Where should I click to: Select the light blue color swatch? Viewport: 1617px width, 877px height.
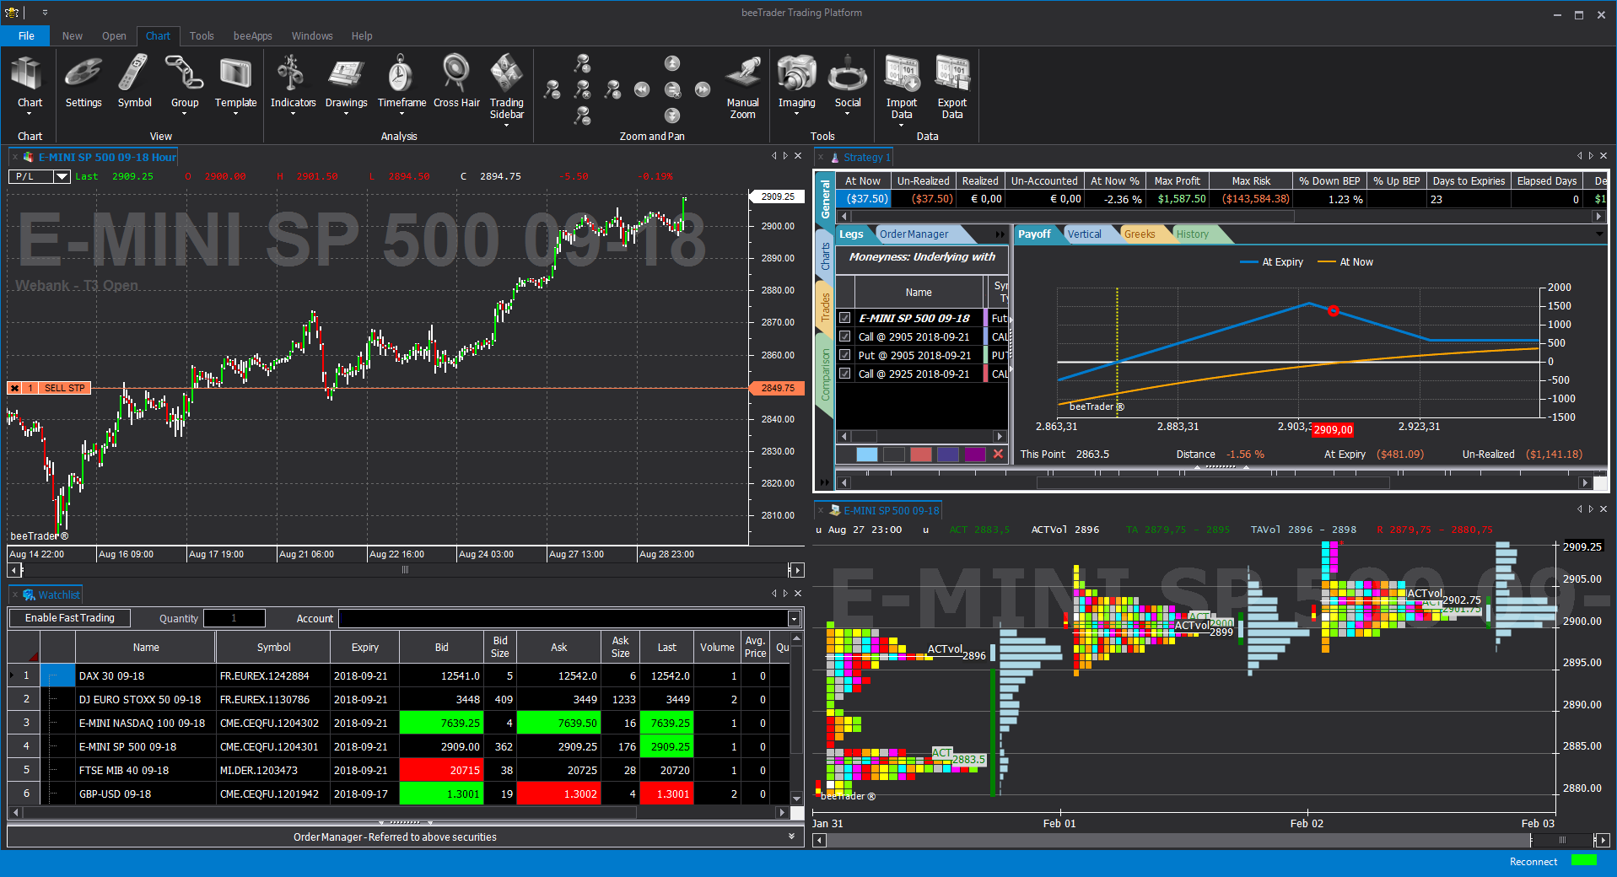pos(866,455)
